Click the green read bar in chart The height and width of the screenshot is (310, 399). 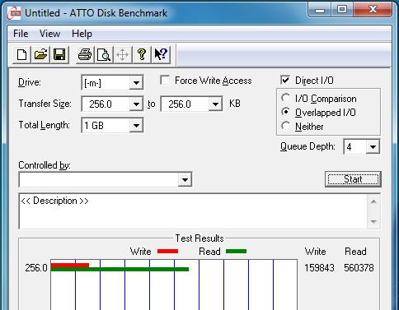click(x=120, y=270)
